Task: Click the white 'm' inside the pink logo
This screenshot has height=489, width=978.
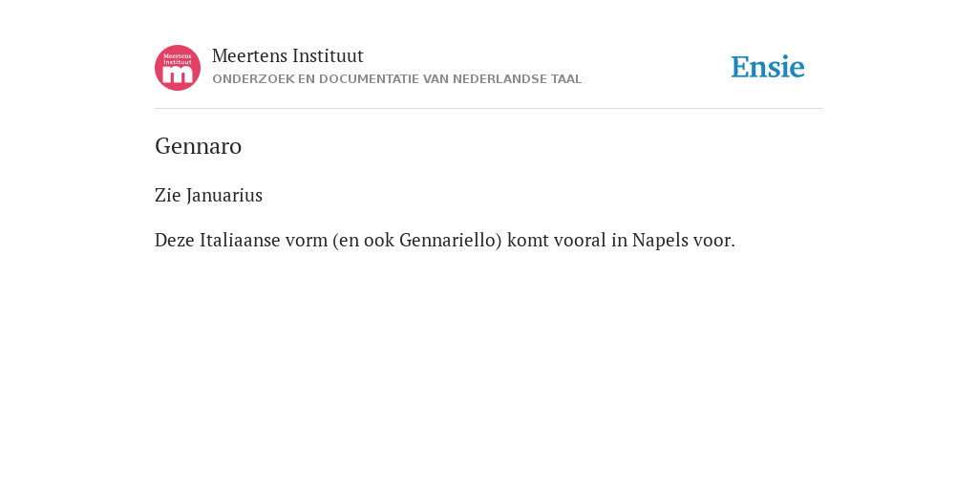Action: (x=178, y=74)
